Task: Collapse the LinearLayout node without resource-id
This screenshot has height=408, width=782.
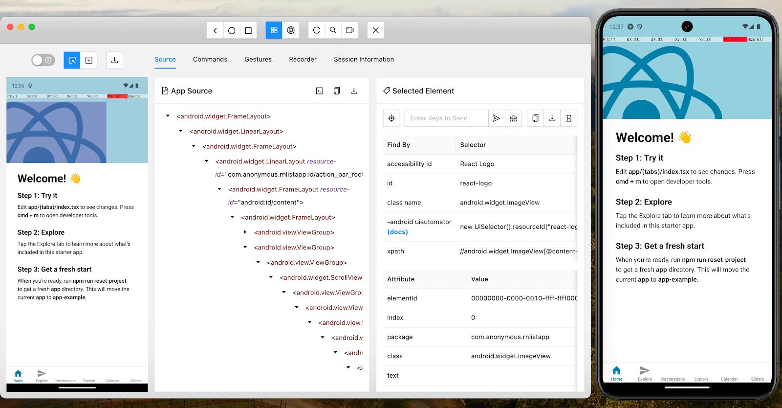Action: 181,131
